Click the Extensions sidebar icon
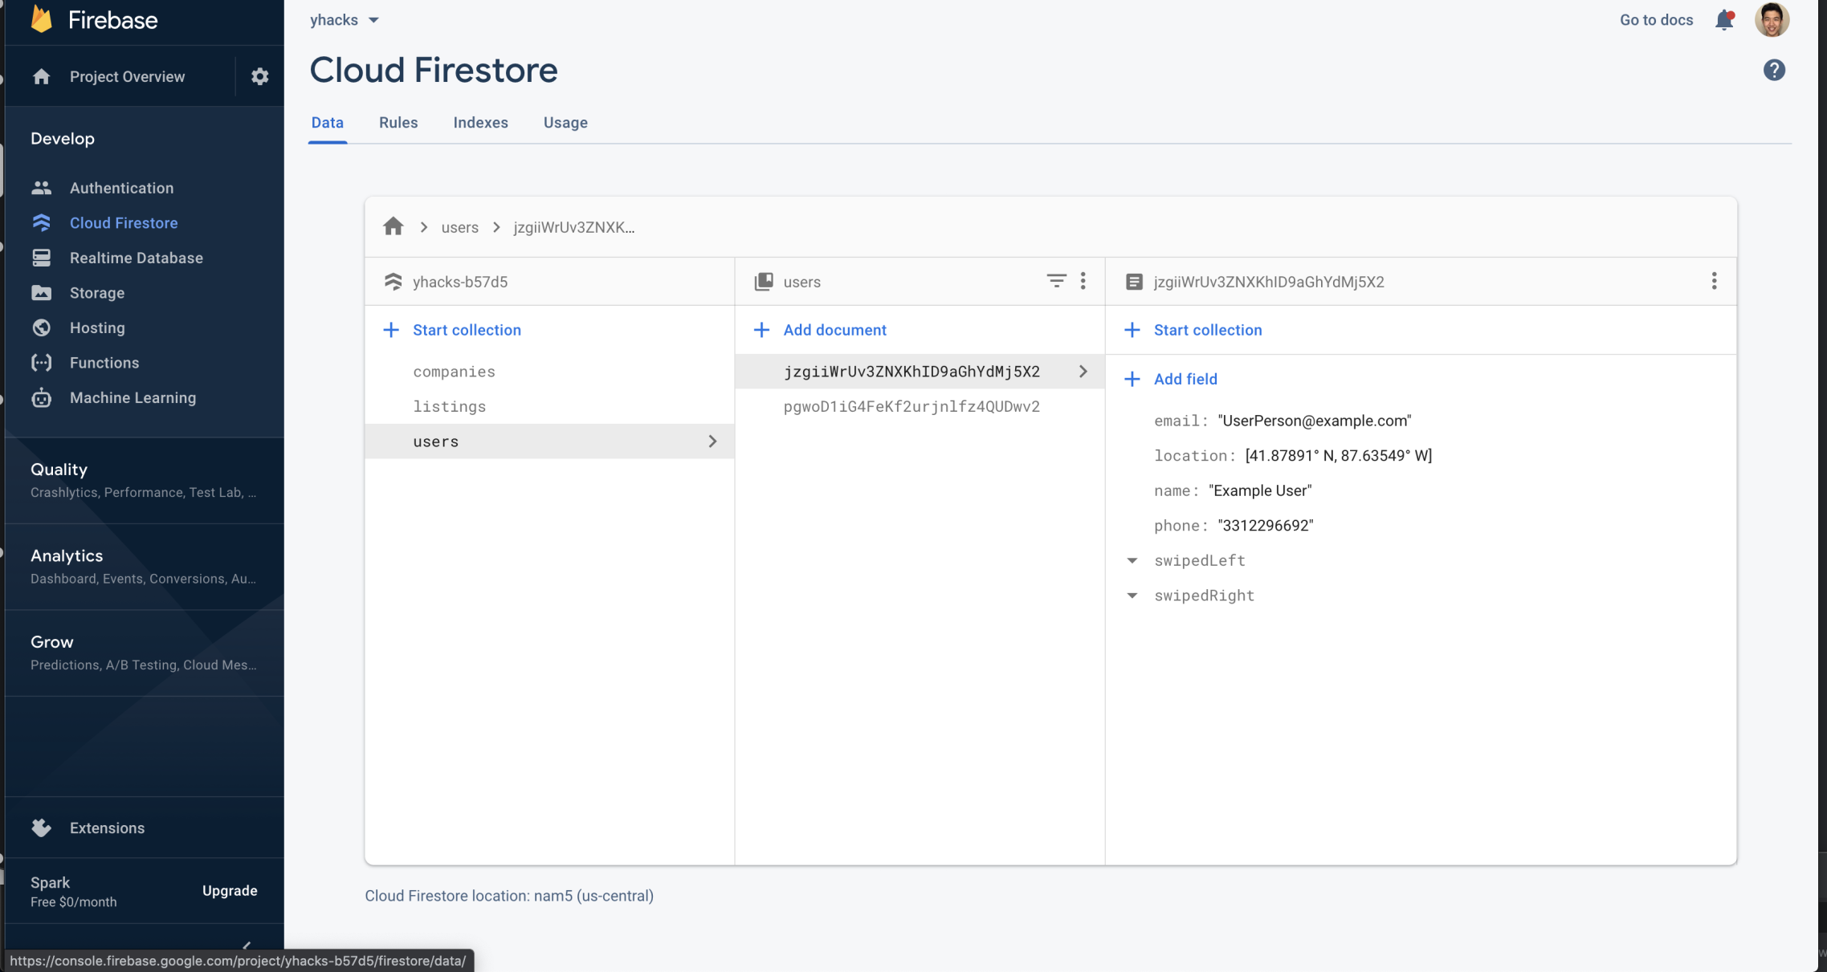1827x972 pixels. pyautogui.click(x=42, y=828)
